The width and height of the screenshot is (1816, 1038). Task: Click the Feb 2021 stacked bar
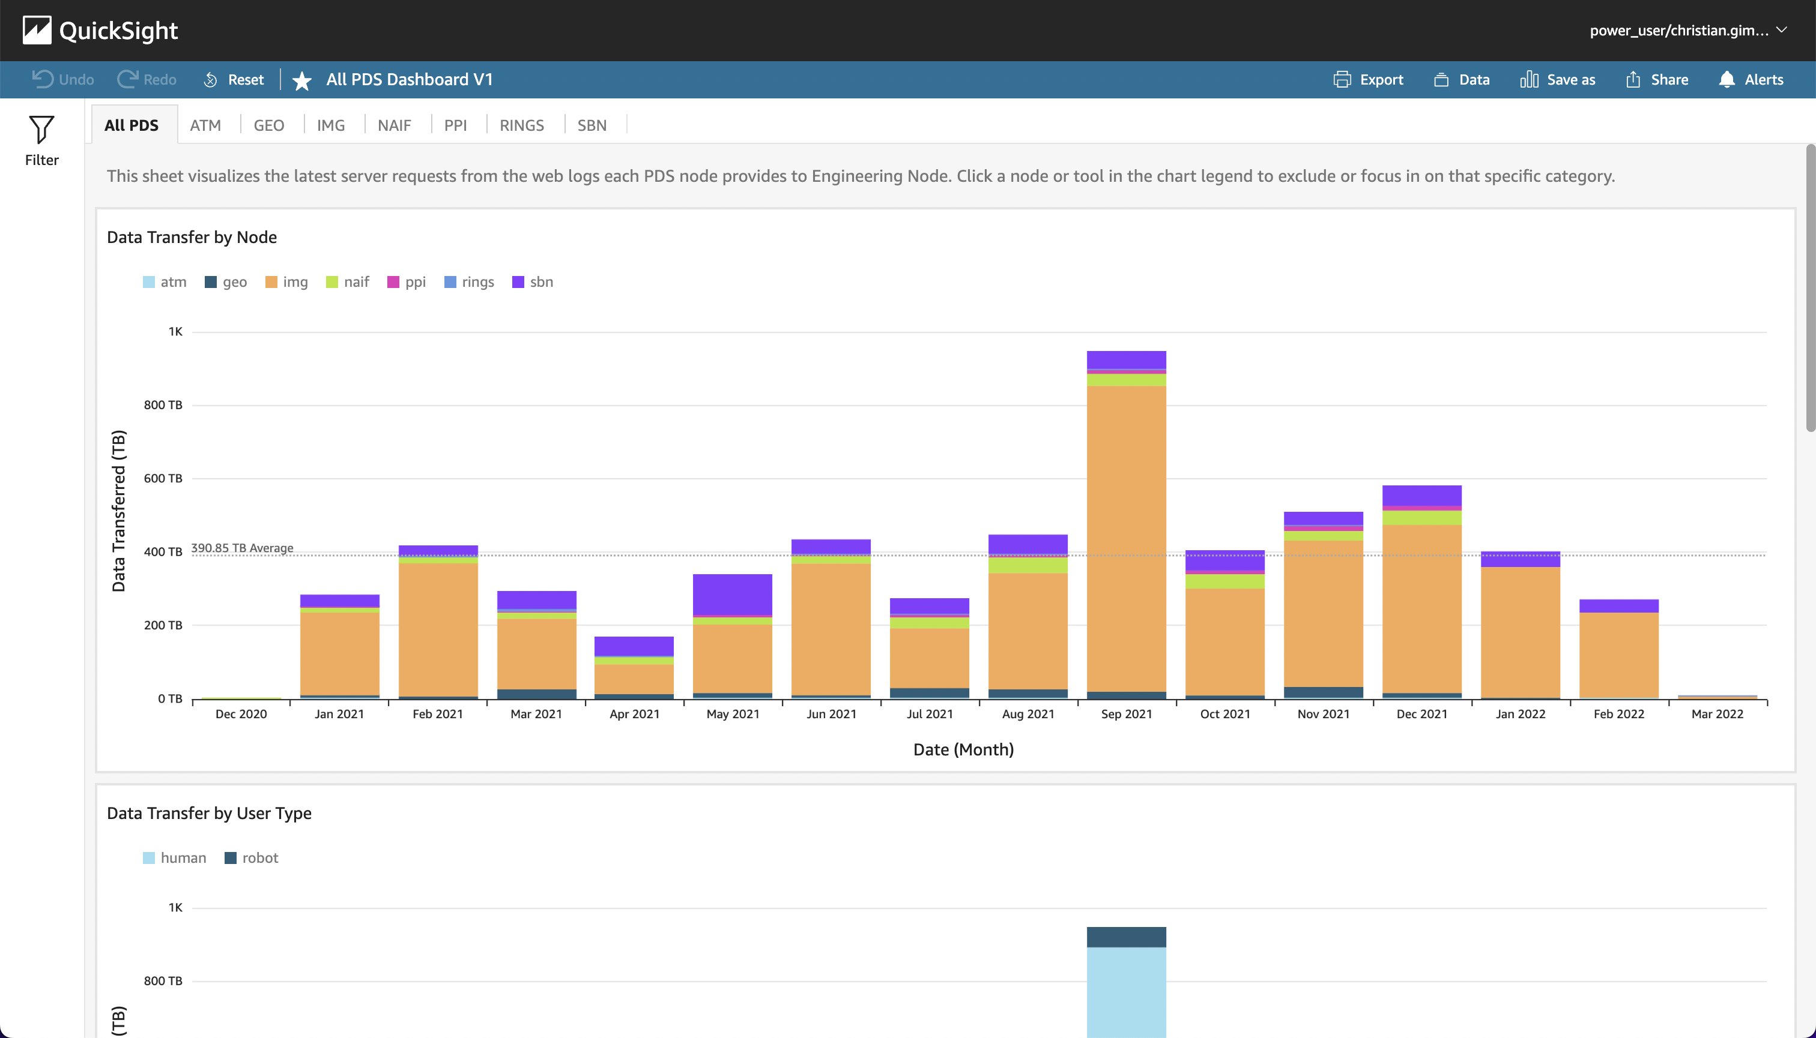(438, 622)
